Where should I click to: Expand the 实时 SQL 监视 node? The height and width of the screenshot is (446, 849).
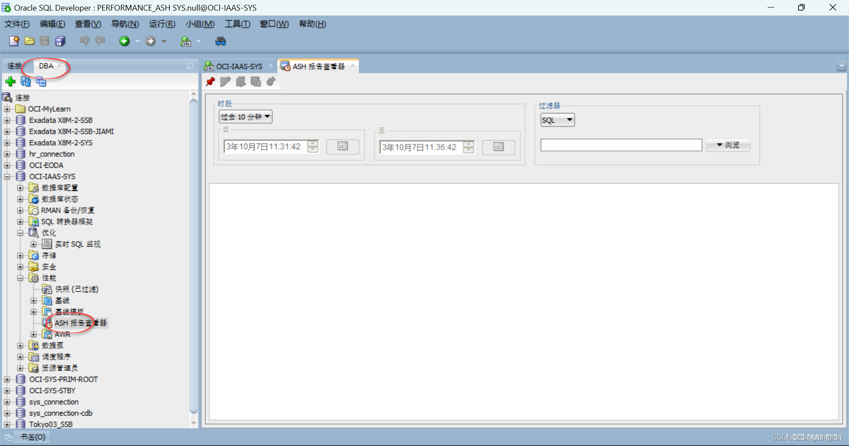[x=34, y=244]
